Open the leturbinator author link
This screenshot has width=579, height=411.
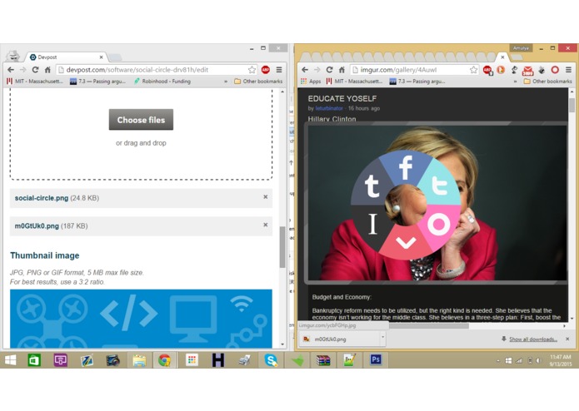pos(328,108)
